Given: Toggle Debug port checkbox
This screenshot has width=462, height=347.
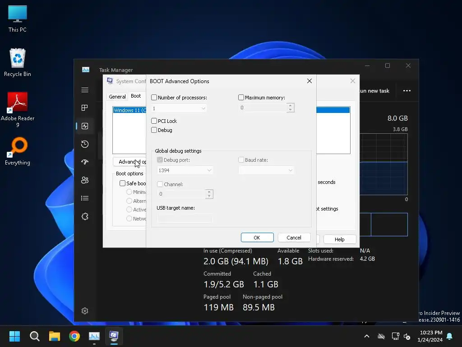Looking at the screenshot, I should [160, 159].
